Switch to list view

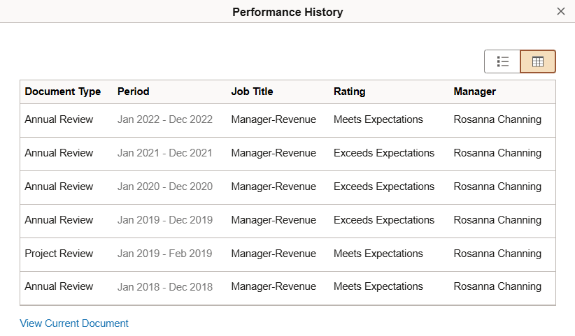point(502,61)
